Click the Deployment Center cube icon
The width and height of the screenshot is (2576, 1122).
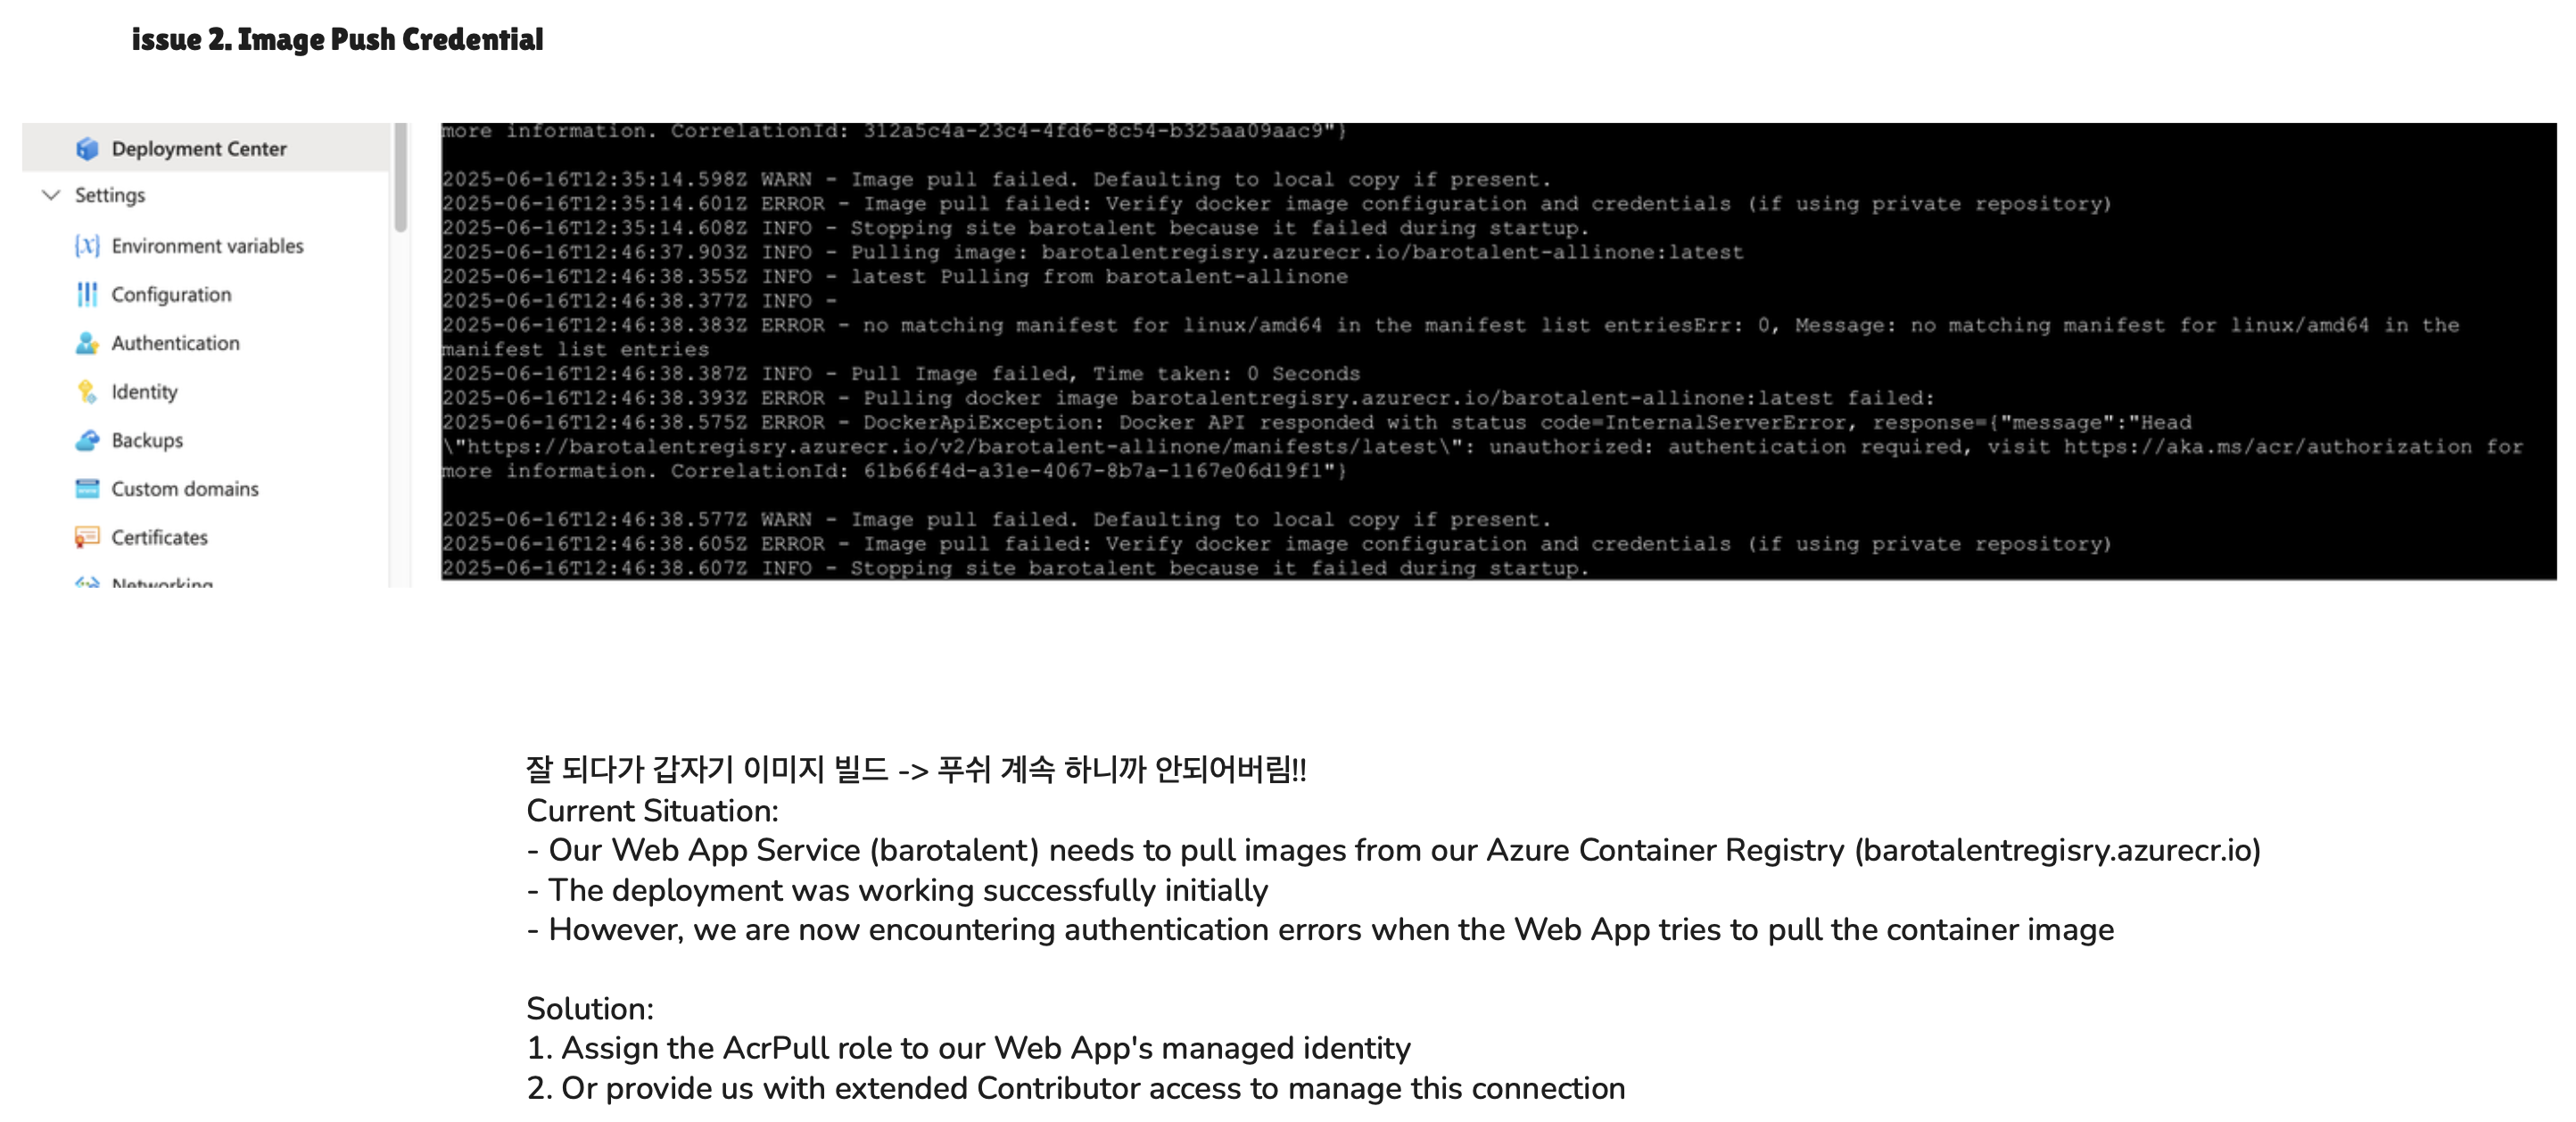point(87,149)
